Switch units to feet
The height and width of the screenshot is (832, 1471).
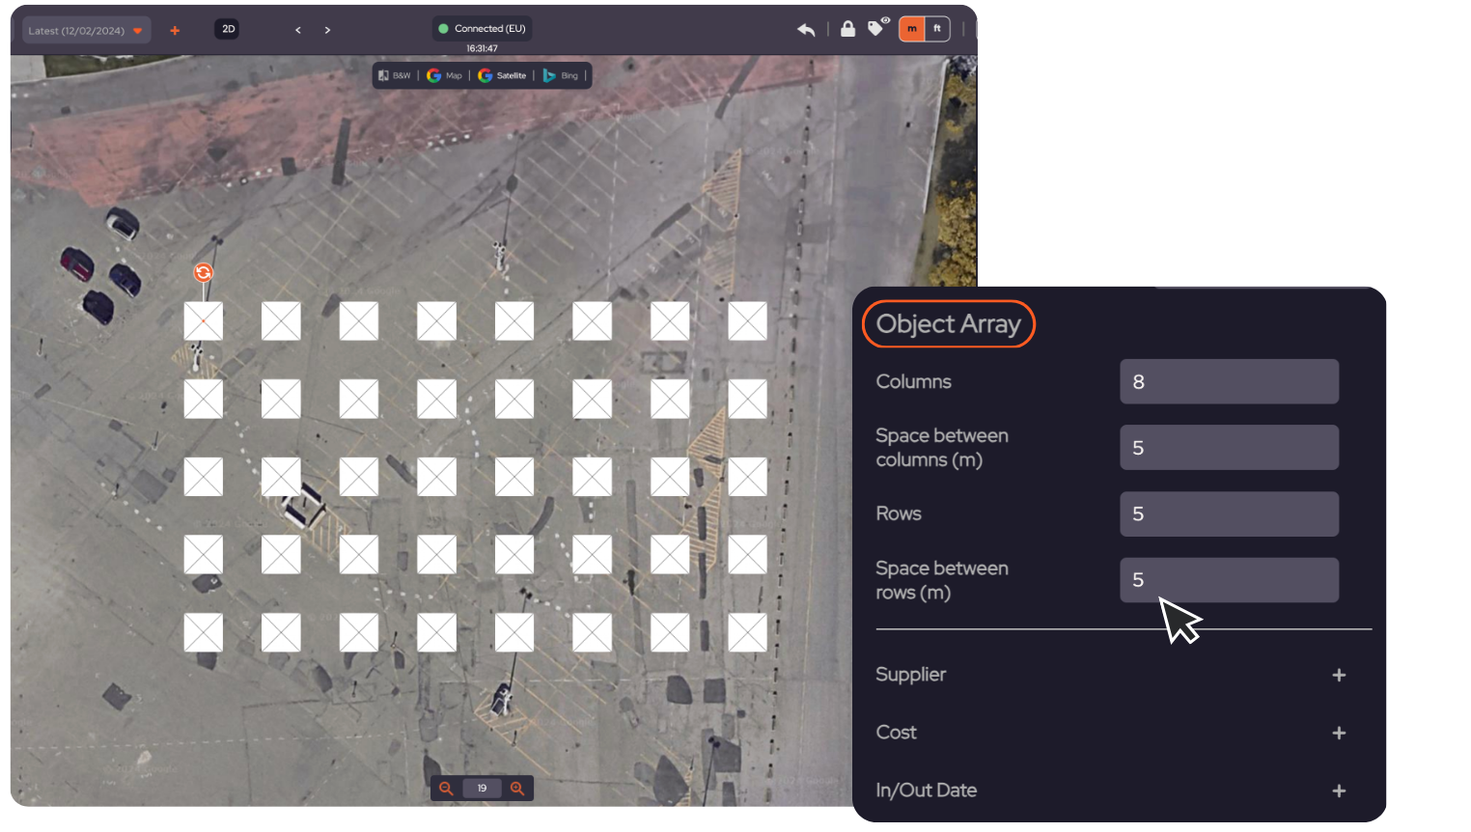pos(938,29)
